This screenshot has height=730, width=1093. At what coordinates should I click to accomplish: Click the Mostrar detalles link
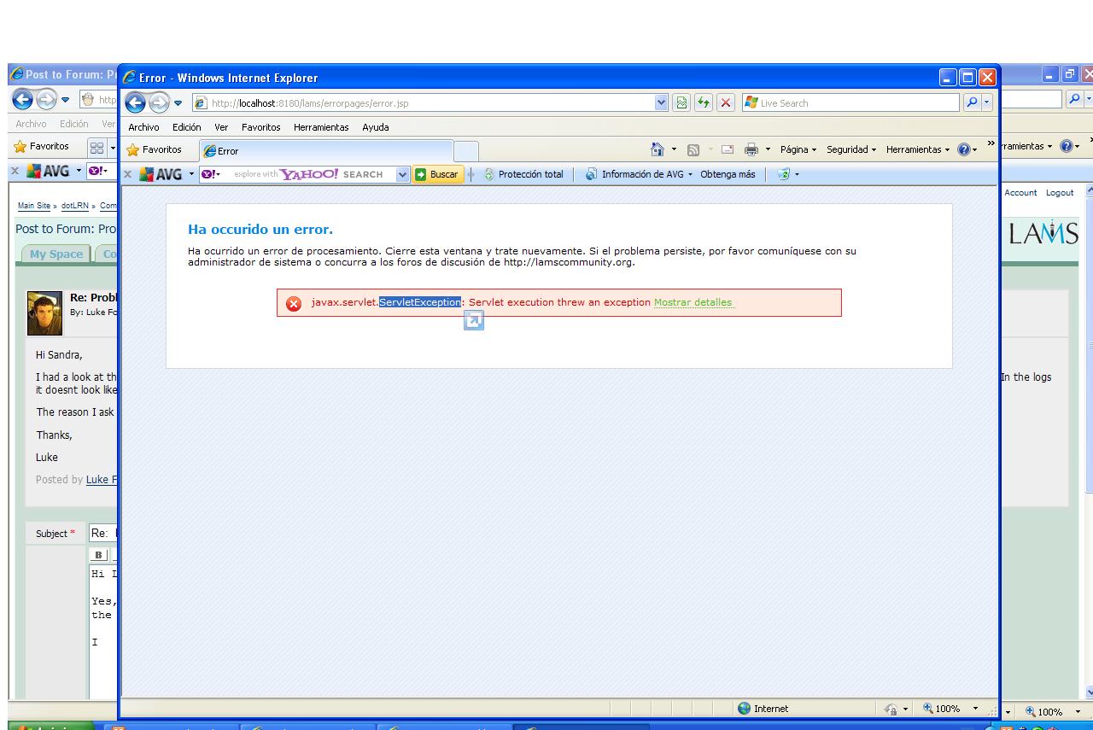point(693,302)
